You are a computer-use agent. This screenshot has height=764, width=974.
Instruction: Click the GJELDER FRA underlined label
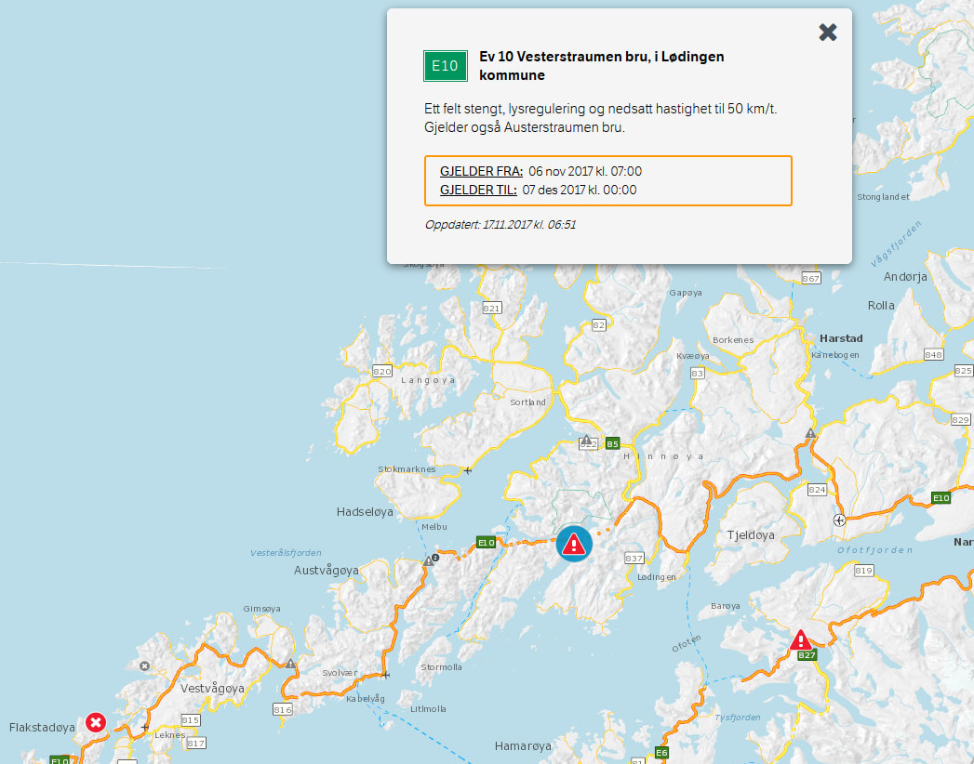[481, 171]
